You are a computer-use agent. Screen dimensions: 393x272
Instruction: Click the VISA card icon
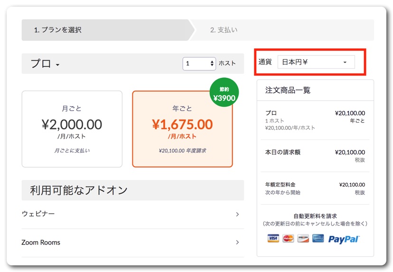coord(273,238)
